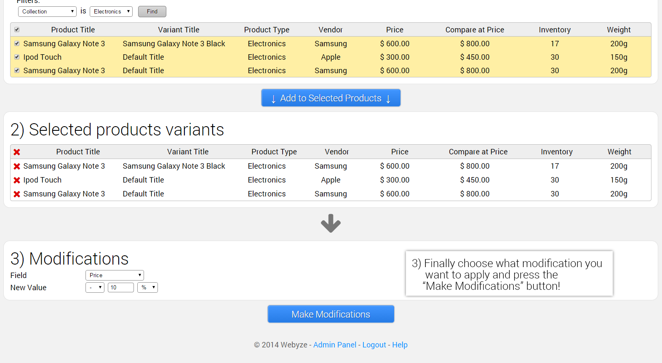This screenshot has width=662, height=363.
Task: Click Product Title header in top table
Action: coord(73,30)
